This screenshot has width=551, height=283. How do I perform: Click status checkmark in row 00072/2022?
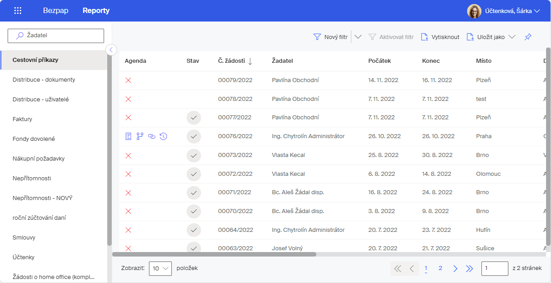tap(194, 174)
